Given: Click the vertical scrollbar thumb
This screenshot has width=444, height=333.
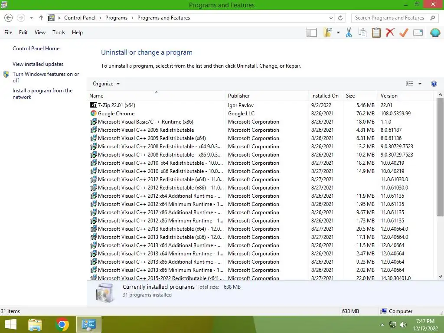Looking at the screenshot, I should [x=440, y=157].
